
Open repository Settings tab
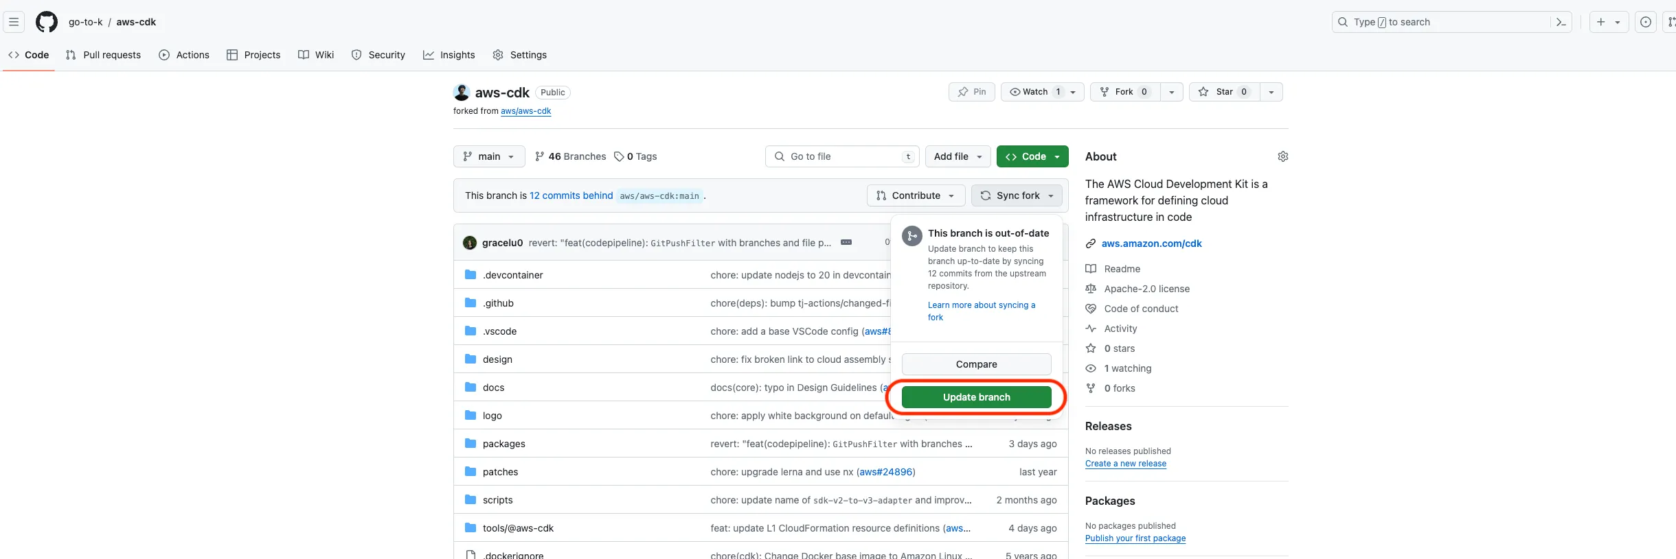click(520, 55)
